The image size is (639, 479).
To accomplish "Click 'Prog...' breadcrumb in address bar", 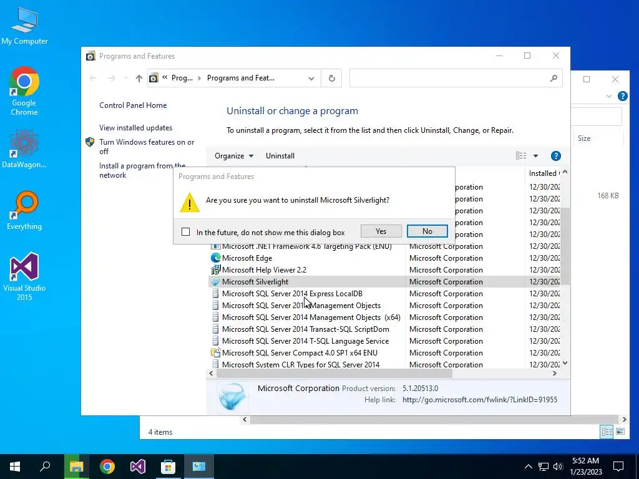I will (182, 78).
